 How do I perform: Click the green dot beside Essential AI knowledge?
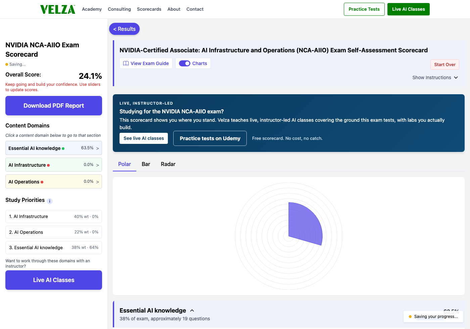63,148
